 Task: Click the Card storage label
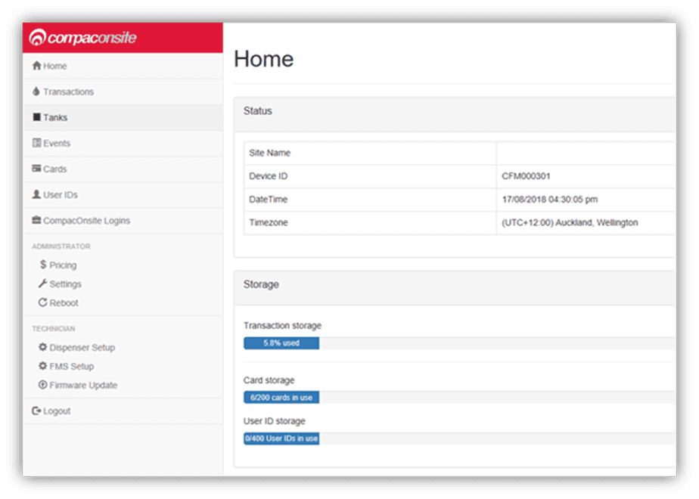click(269, 380)
